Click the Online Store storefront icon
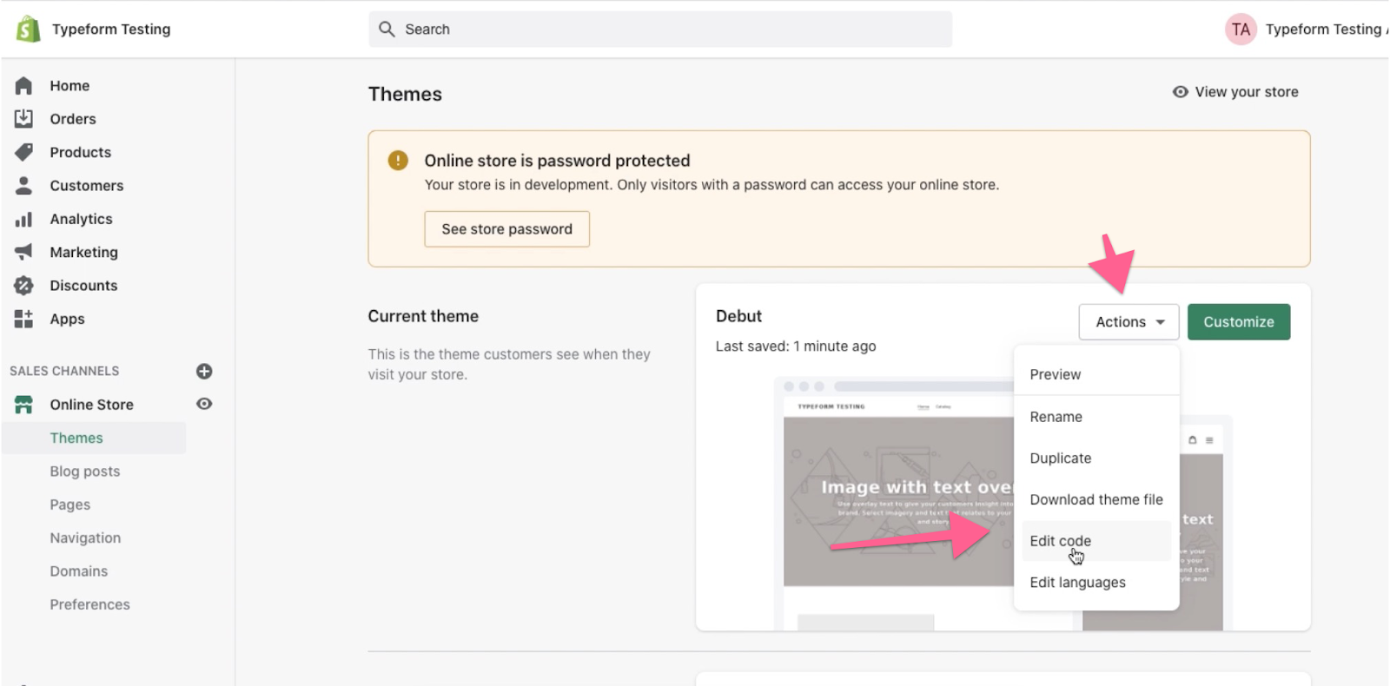 coord(23,405)
